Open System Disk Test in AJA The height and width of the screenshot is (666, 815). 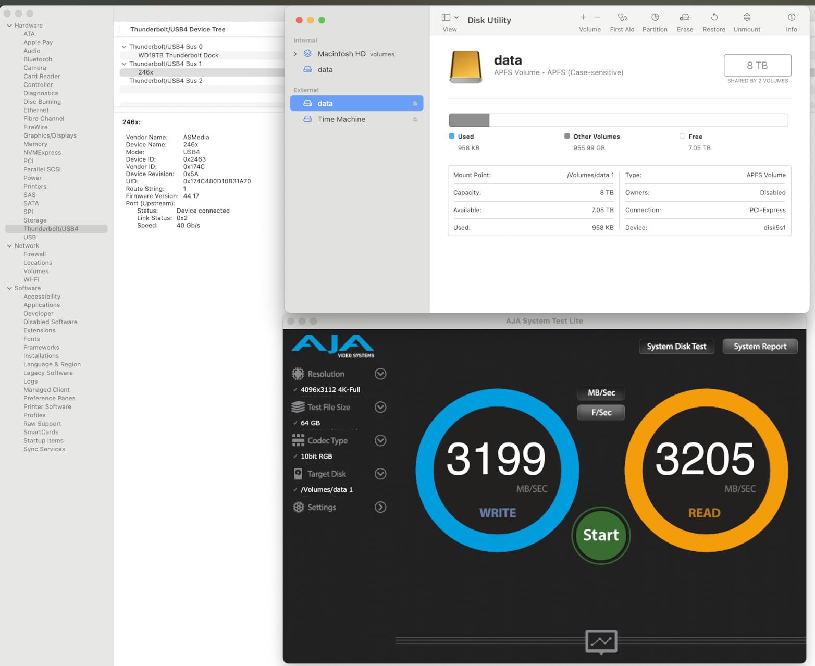click(676, 347)
